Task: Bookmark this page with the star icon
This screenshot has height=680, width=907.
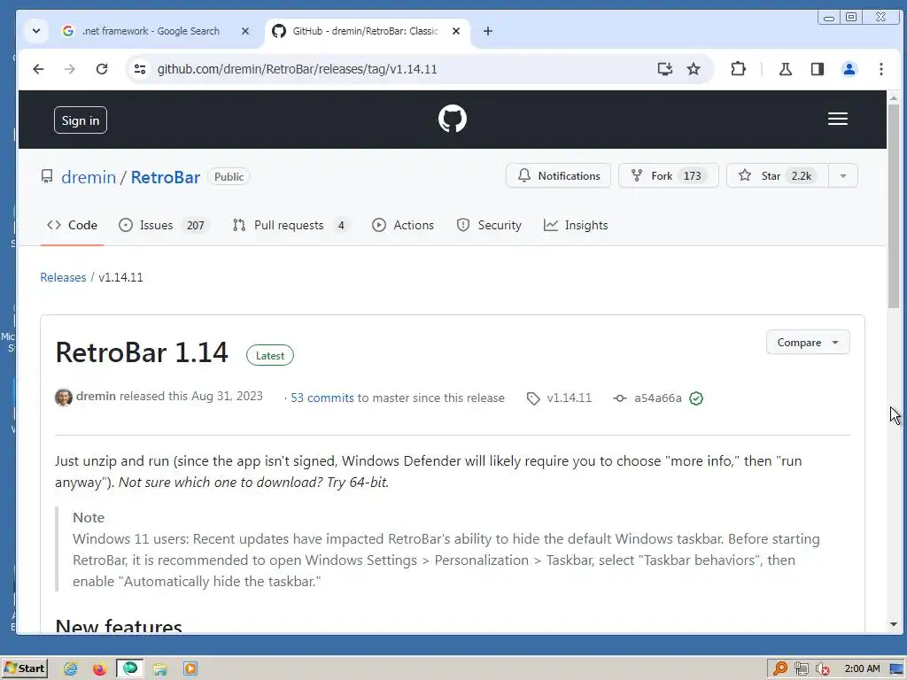Action: point(694,69)
